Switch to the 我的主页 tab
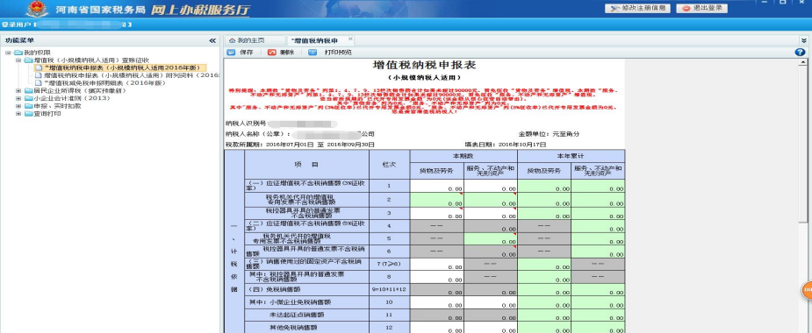Image resolution: width=812 pixels, height=333 pixels. coord(255,40)
